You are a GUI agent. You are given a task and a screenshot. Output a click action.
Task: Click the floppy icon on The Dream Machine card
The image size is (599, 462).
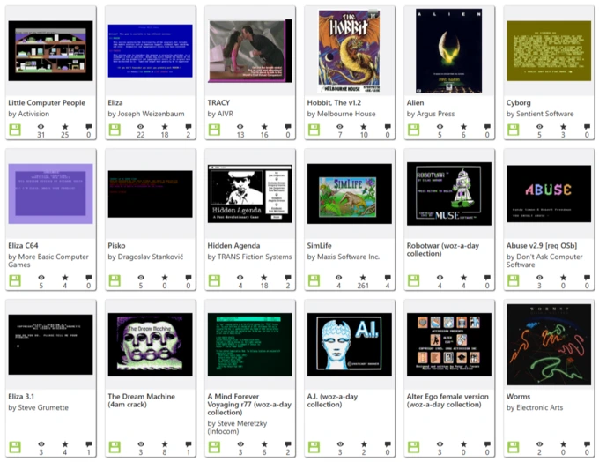(x=115, y=447)
